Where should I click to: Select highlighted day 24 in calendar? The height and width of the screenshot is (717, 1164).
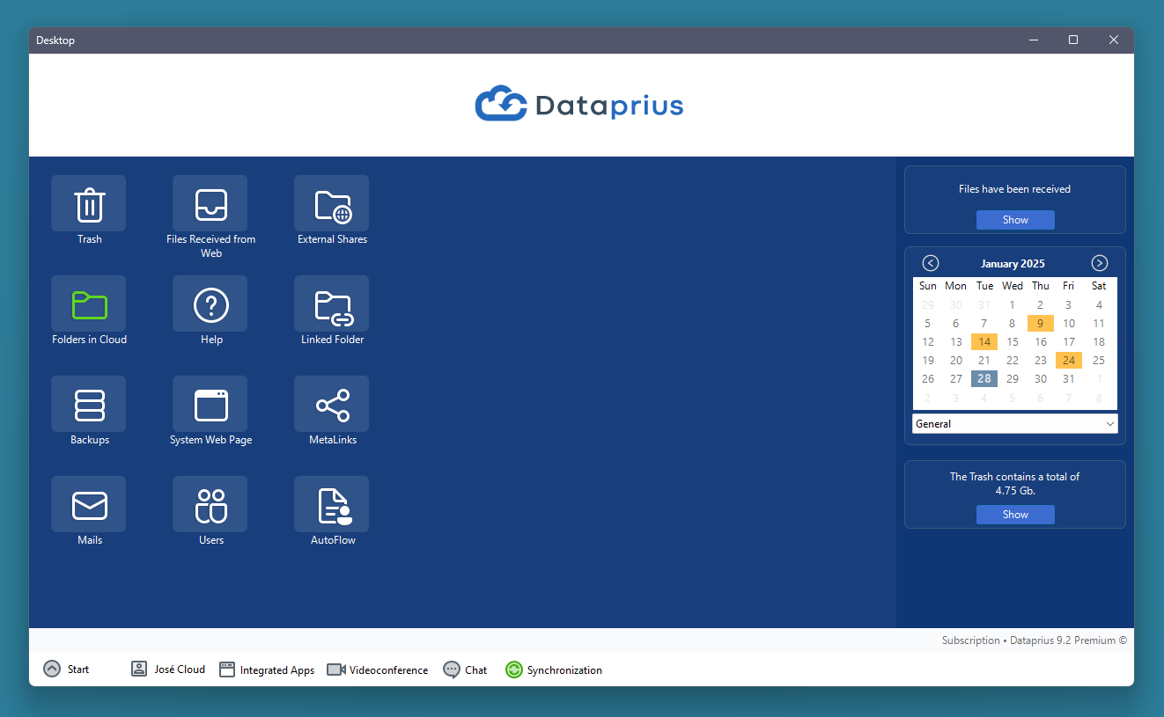tap(1069, 360)
